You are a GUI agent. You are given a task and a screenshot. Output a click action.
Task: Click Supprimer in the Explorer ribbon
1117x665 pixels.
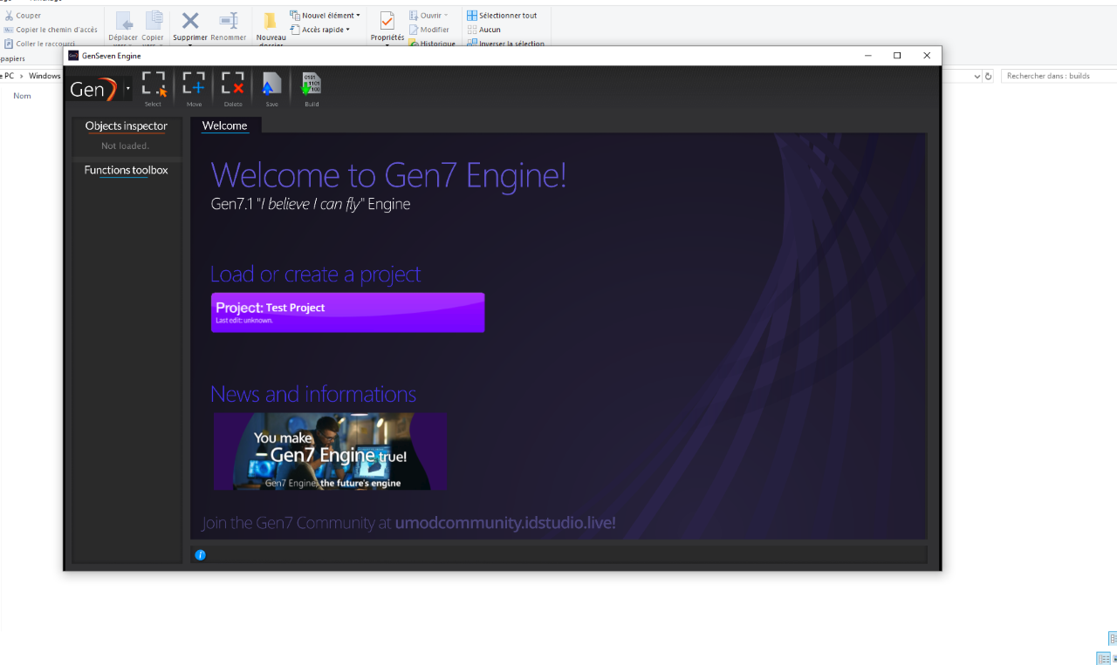click(x=190, y=28)
